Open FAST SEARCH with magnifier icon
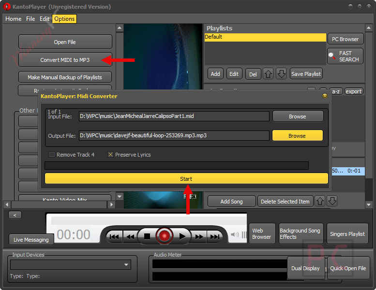Screen dimensions: 376x290 (346, 56)
